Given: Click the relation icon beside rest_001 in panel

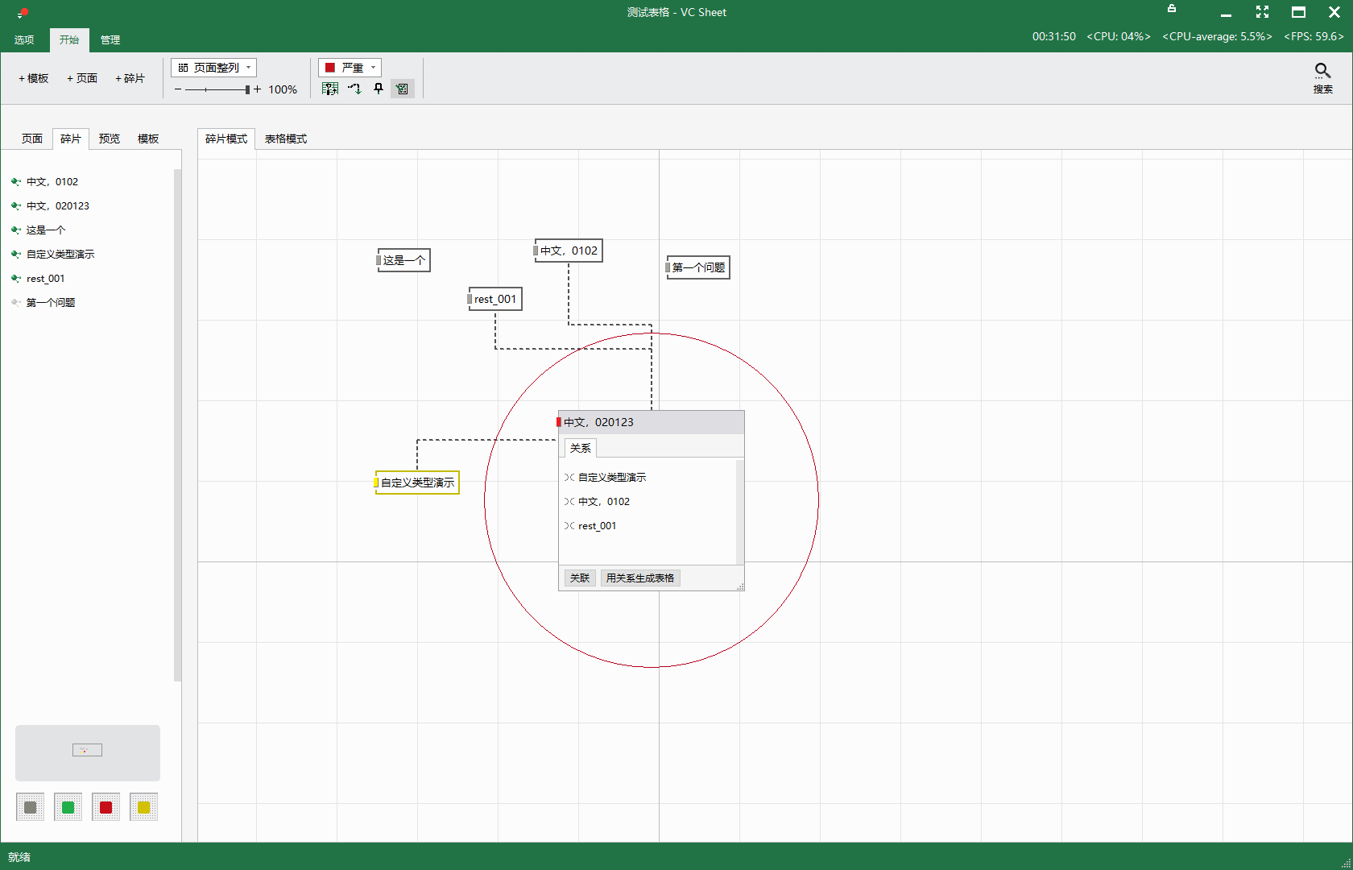Looking at the screenshot, I should click(569, 526).
